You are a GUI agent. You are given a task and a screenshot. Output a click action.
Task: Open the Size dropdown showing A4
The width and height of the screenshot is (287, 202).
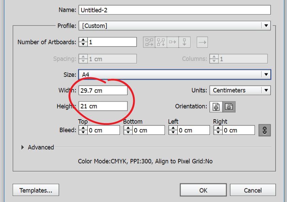click(175, 75)
